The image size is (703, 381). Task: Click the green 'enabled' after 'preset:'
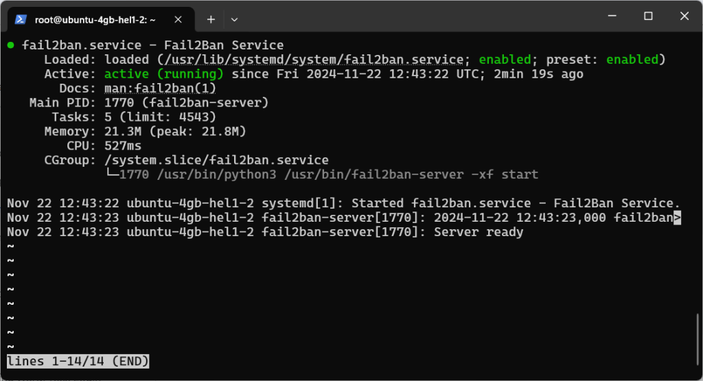pos(632,60)
